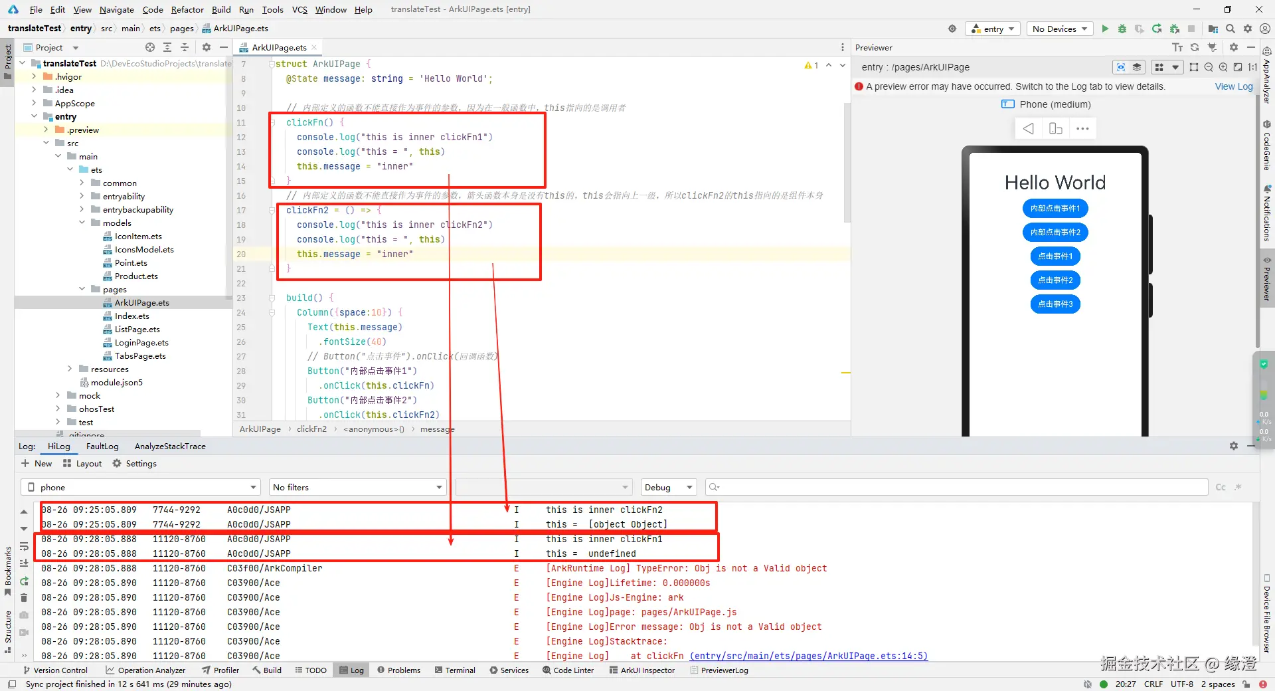Click the 内部点击事件1 preview button

click(1055, 208)
